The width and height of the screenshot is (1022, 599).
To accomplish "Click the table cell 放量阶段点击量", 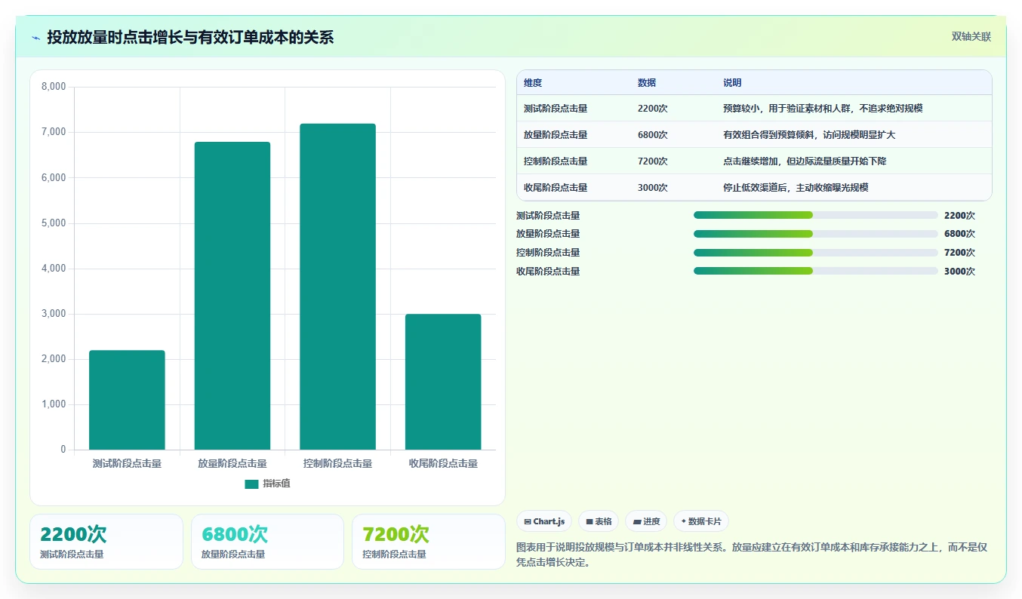I will pyautogui.click(x=556, y=135).
